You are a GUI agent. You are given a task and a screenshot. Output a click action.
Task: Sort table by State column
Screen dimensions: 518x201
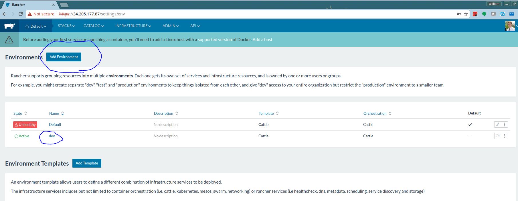[20, 113]
